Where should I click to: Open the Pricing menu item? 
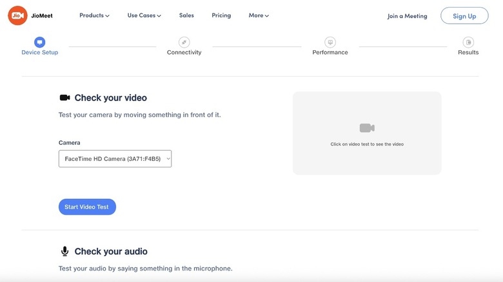(x=221, y=15)
